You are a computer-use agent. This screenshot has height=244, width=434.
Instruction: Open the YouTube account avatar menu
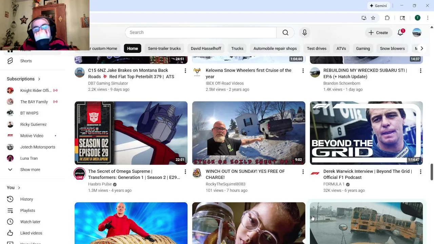pos(417,33)
